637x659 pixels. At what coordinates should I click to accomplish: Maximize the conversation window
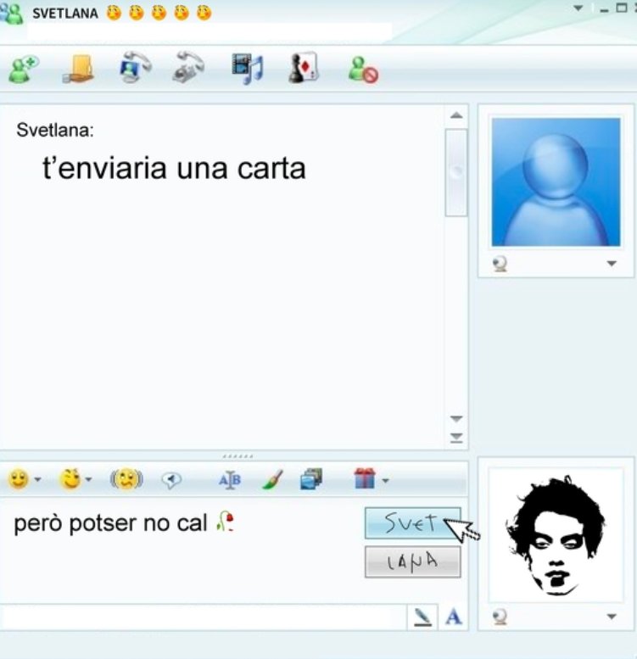click(x=621, y=8)
